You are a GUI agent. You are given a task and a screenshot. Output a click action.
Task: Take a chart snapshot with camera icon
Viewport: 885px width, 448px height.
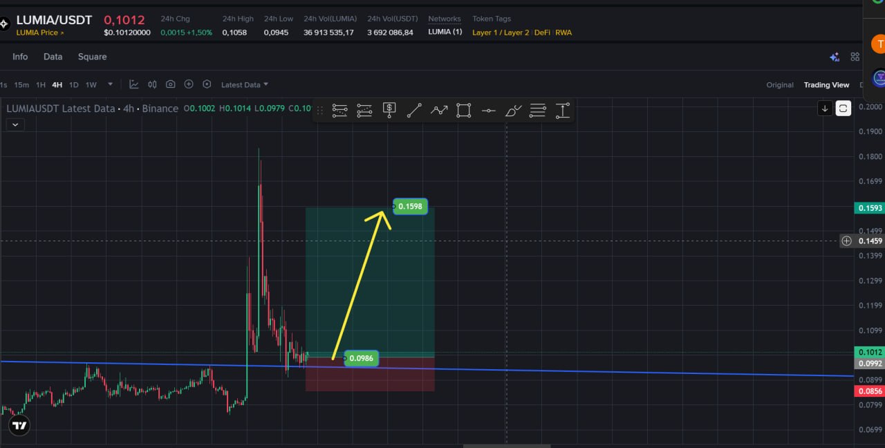[x=171, y=84]
